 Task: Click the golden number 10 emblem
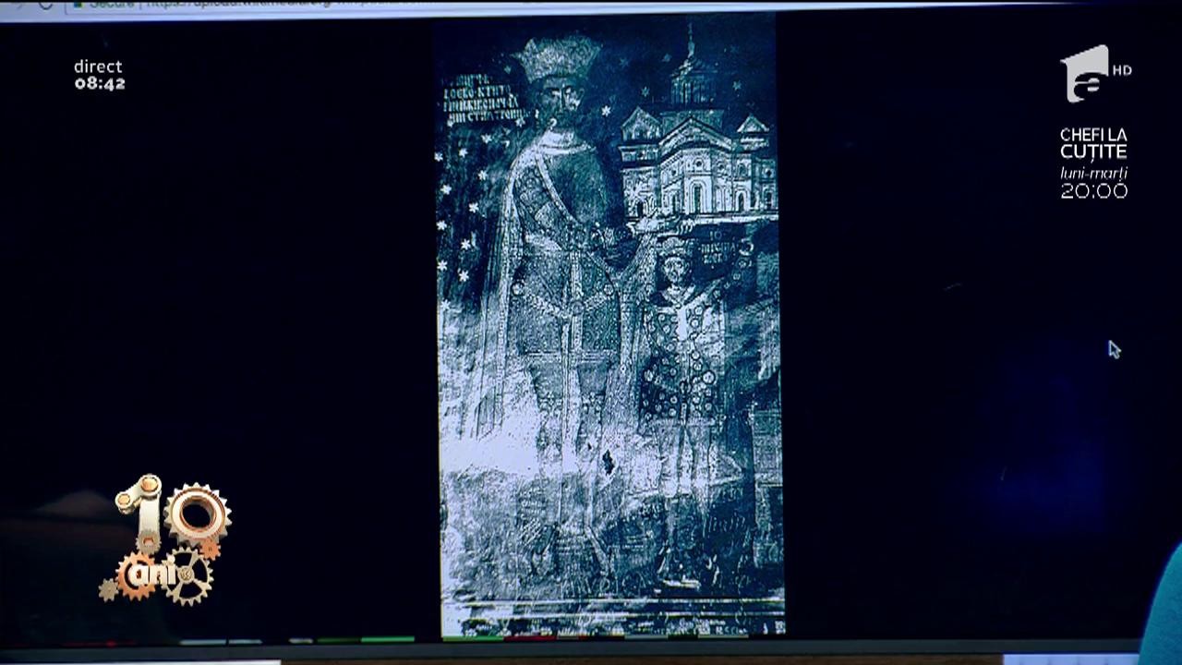pos(173,514)
